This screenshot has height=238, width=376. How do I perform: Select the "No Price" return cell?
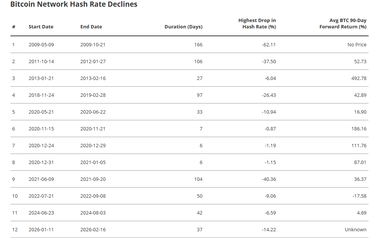357,45
